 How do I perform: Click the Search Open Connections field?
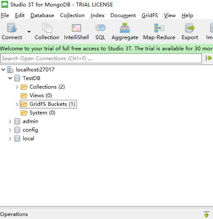coord(101,59)
